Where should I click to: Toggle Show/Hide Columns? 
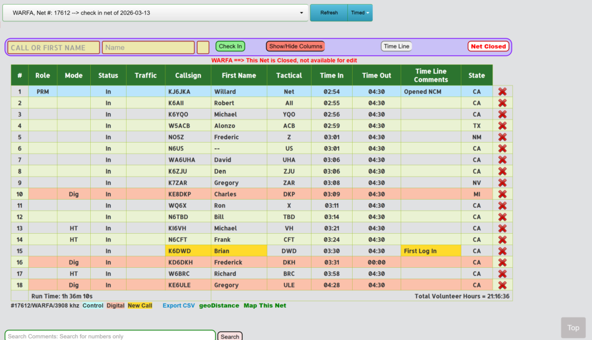(x=295, y=46)
